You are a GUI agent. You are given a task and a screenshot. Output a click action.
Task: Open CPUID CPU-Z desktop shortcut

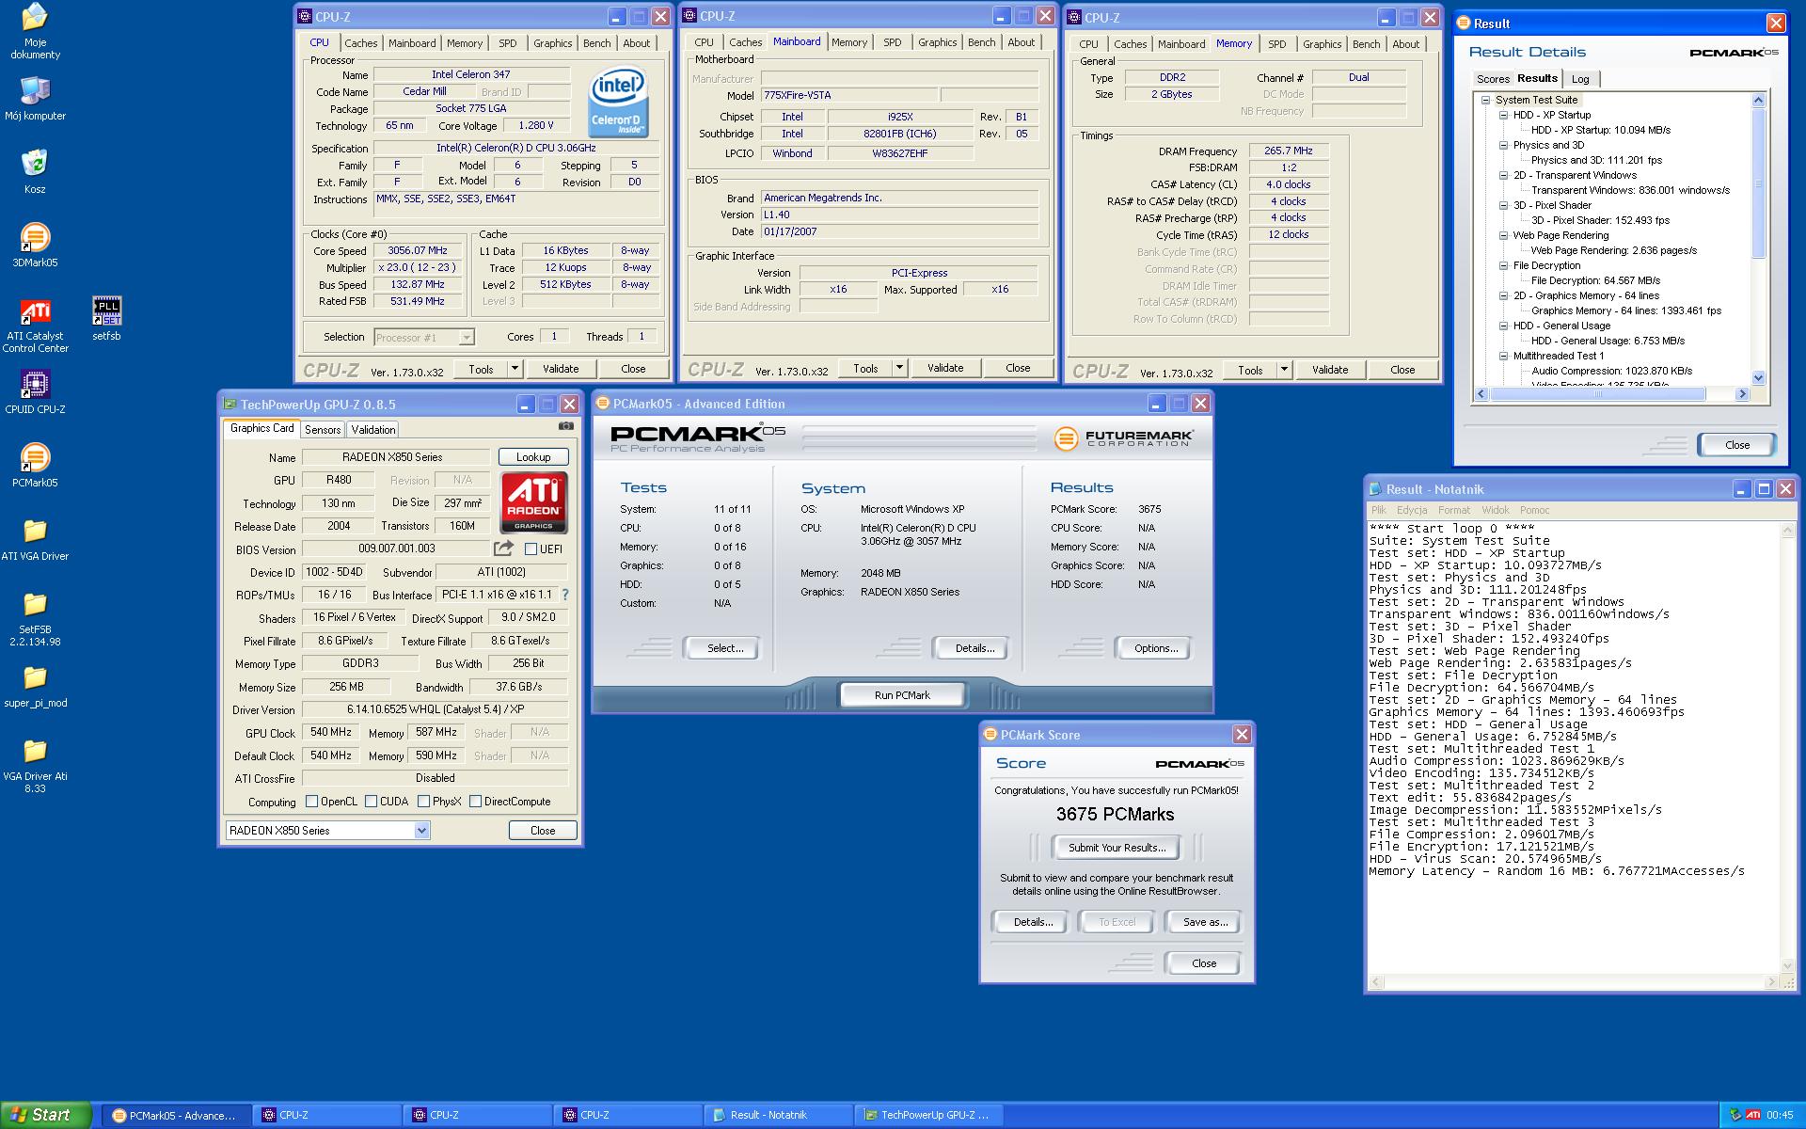pos(35,391)
